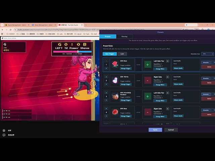Simulate rule 4

(x=206, y=110)
